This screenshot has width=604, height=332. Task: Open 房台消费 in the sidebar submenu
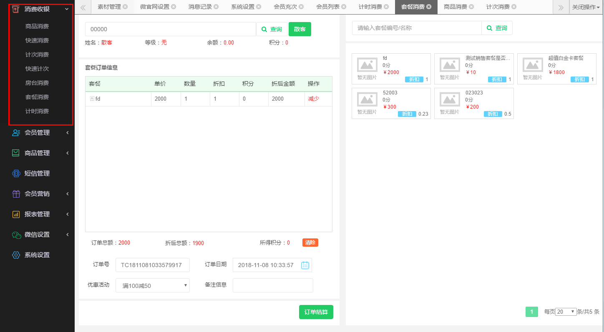point(37,83)
